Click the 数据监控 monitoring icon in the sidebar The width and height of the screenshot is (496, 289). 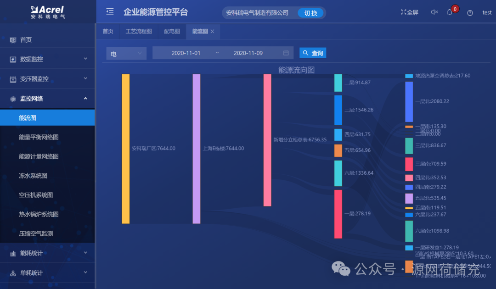13,59
